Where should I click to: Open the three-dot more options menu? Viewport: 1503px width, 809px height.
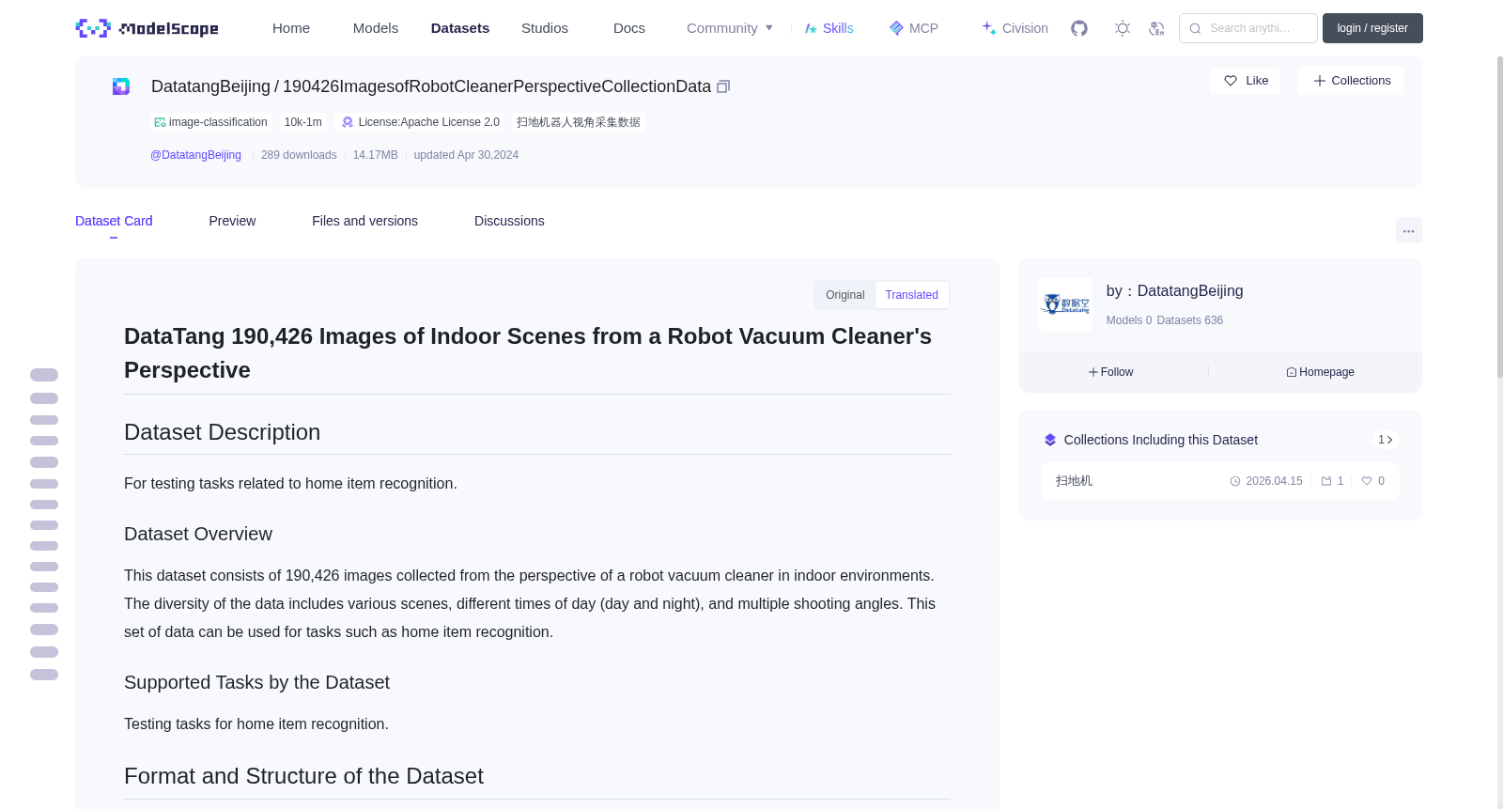click(1408, 230)
